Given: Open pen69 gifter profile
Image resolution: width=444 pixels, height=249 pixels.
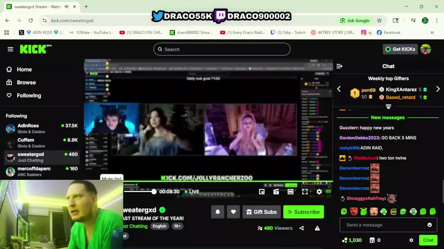Looking at the screenshot, I should pyautogui.click(x=368, y=90).
